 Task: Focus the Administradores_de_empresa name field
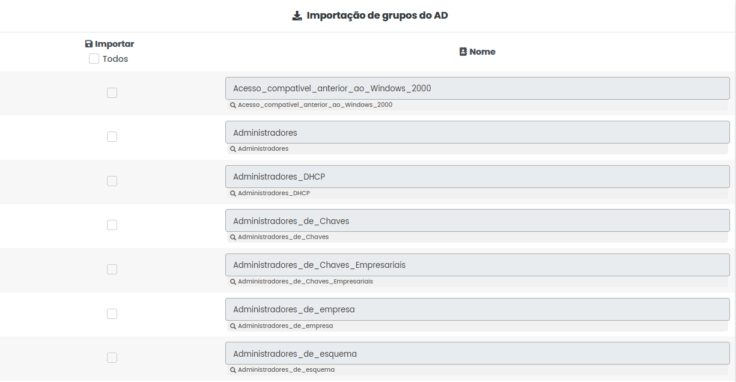[x=477, y=309]
